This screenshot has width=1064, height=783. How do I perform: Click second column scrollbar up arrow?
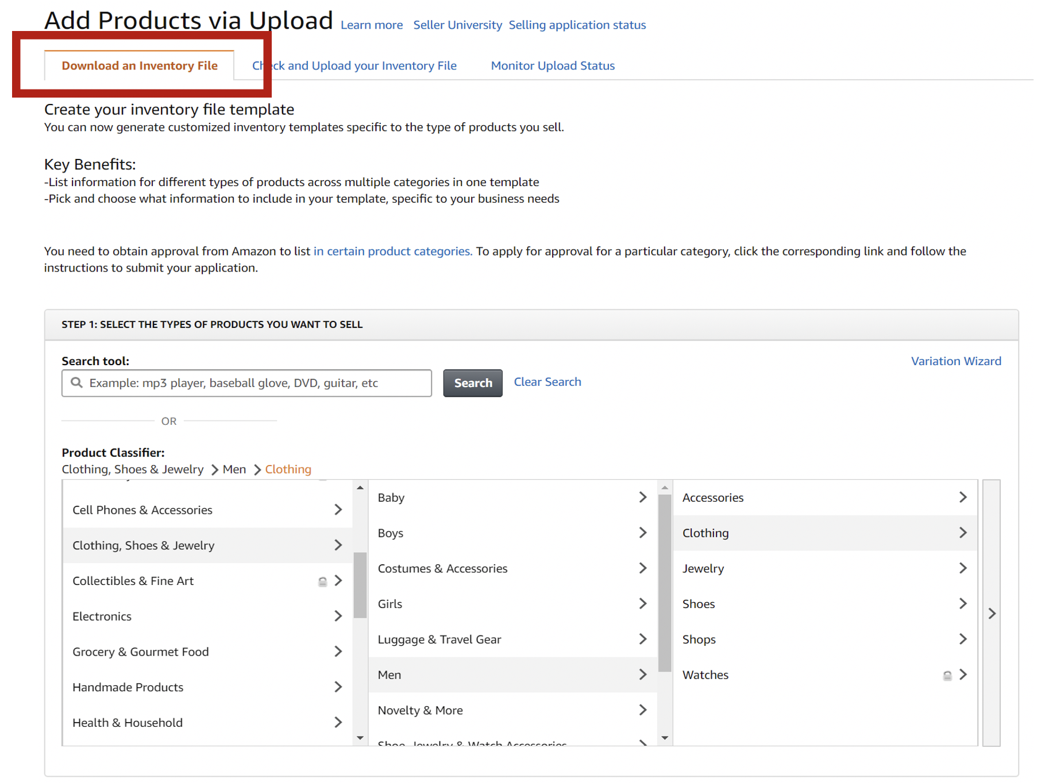(665, 488)
